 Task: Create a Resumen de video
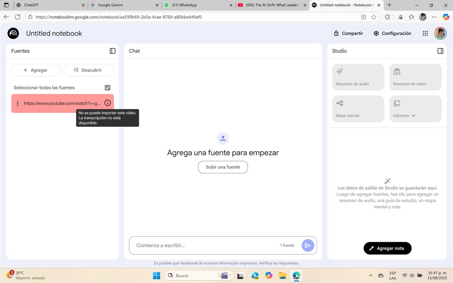[x=415, y=77]
